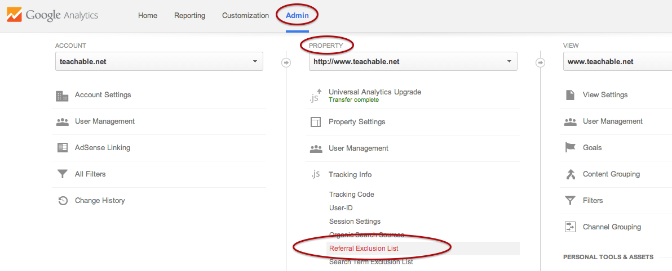Open All Filters
Viewport: 672px width, 271px height.
90,174
